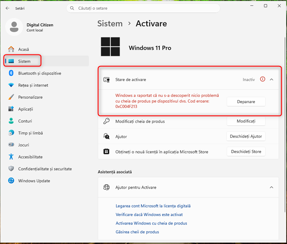Go to Conturi settings
Image resolution: width=287 pixels, height=244 pixels.
point(47,121)
